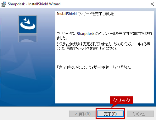
Task: Click the greyed-out キャンセル button
Action: 140,114
